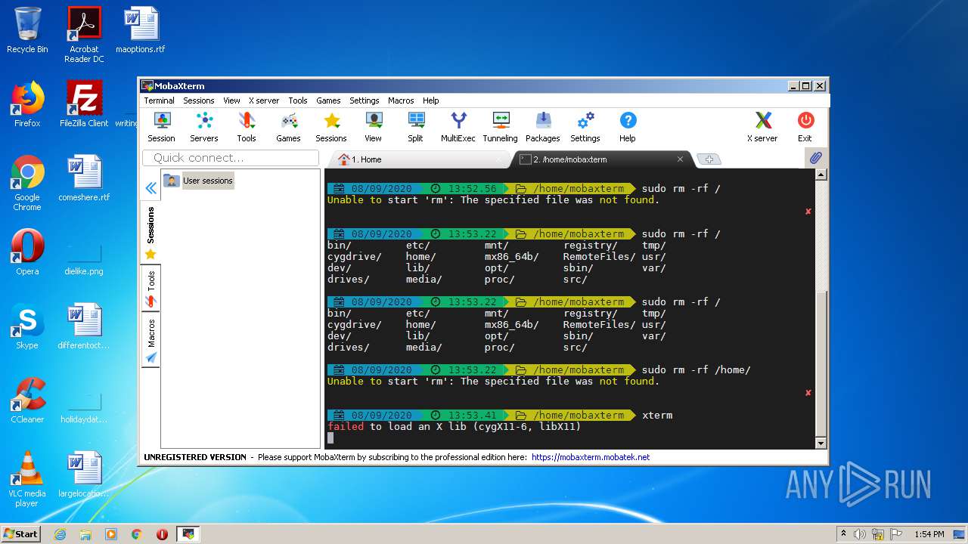Select the Opera desktop icon
968x544 pixels.
coord(27,252)
